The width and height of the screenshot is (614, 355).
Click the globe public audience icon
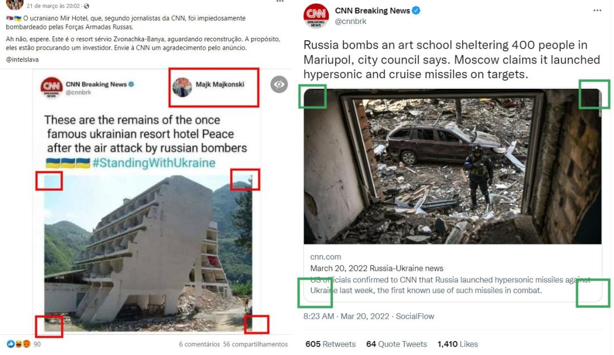click(x=87, y=6)
